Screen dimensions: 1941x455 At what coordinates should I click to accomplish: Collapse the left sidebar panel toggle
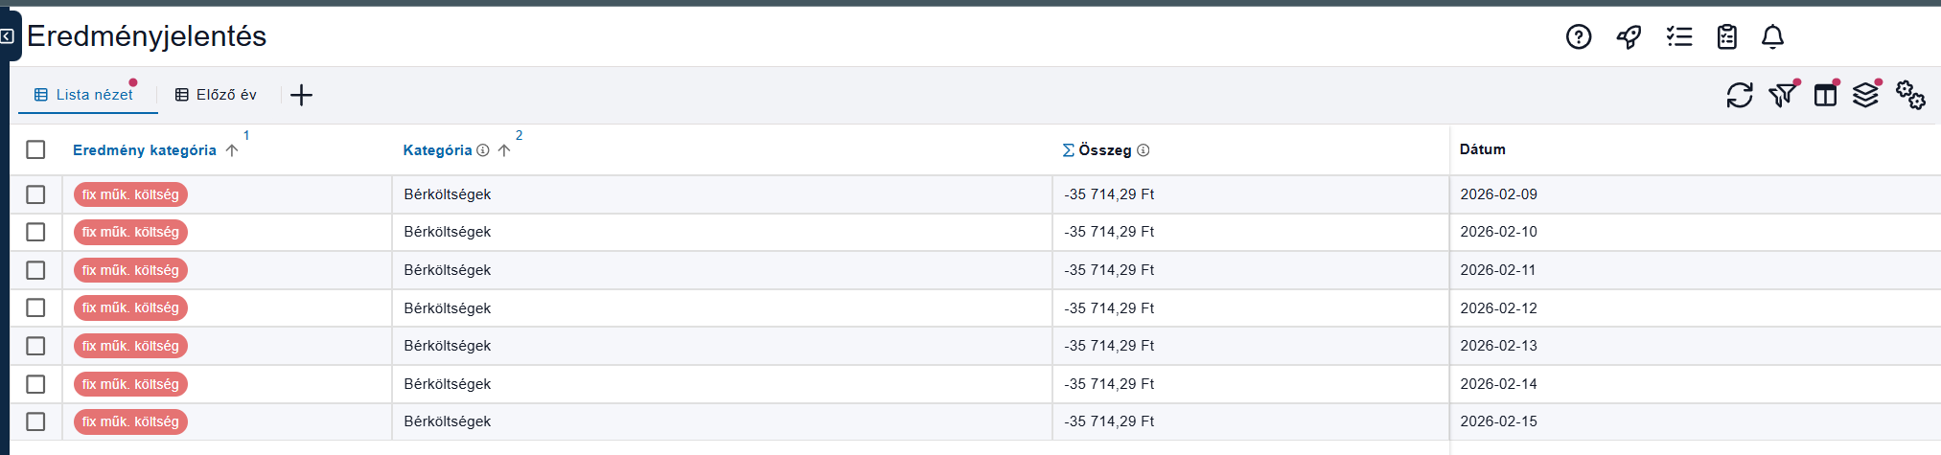(x=8, y=36)
